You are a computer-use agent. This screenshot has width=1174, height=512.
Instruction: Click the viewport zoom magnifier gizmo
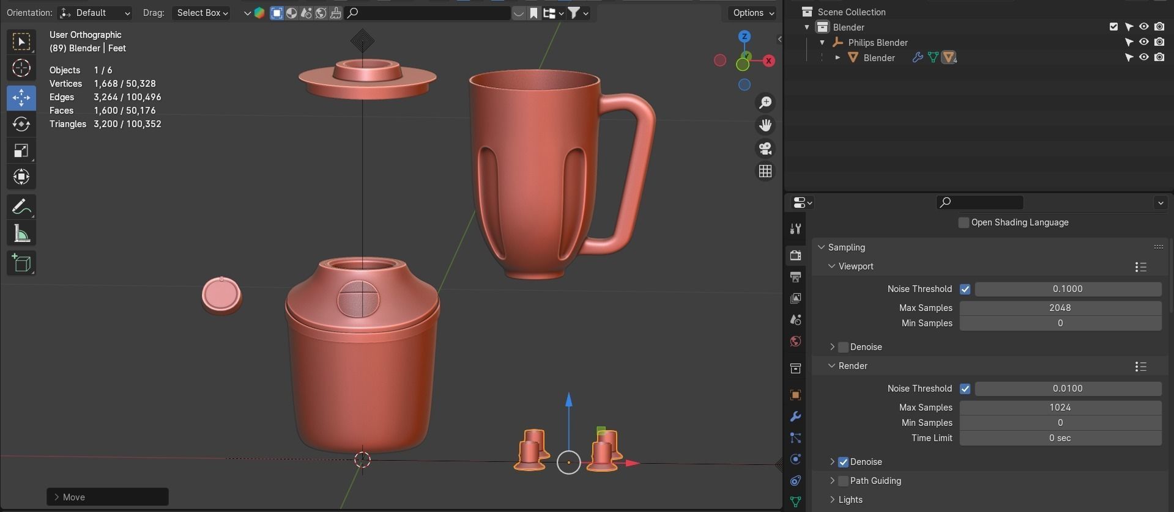click(765, 103)
